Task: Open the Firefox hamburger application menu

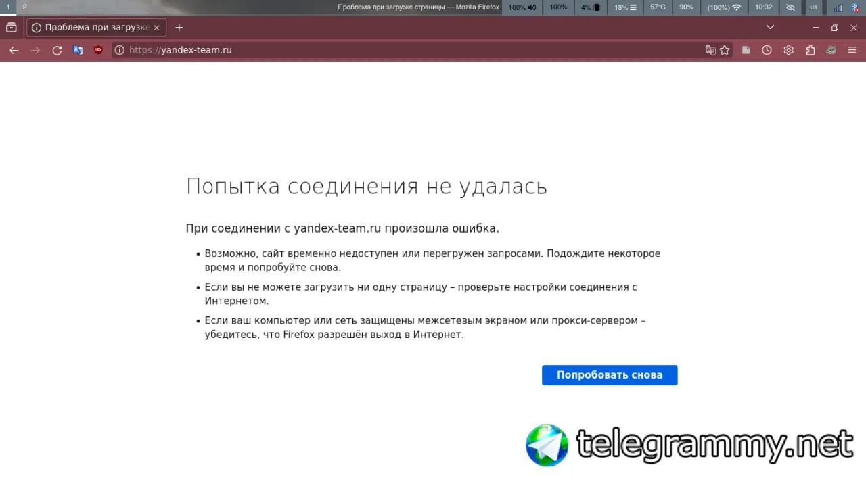Action: [852, 50]
